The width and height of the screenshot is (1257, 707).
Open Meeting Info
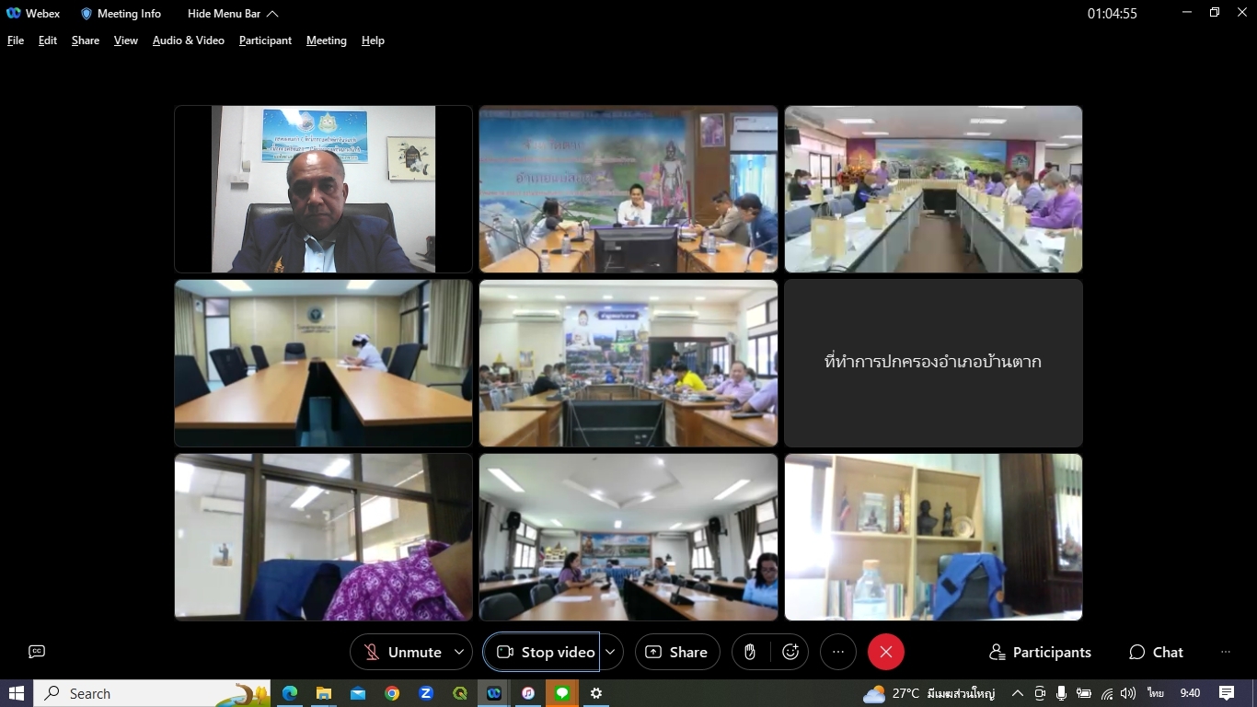click(x=121, y=14)
